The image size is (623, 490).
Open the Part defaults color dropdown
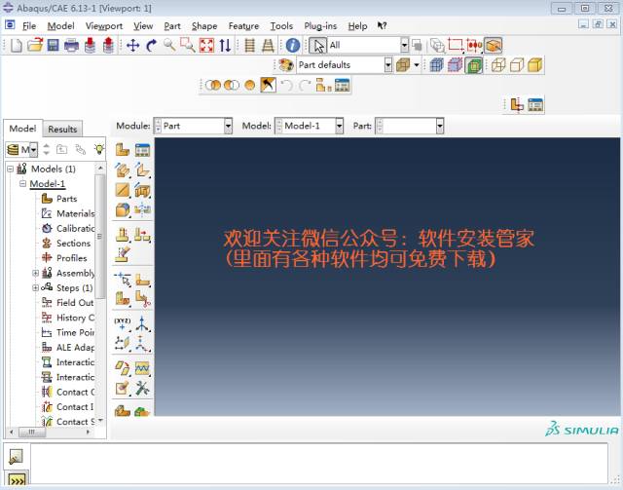pos(387,65)
